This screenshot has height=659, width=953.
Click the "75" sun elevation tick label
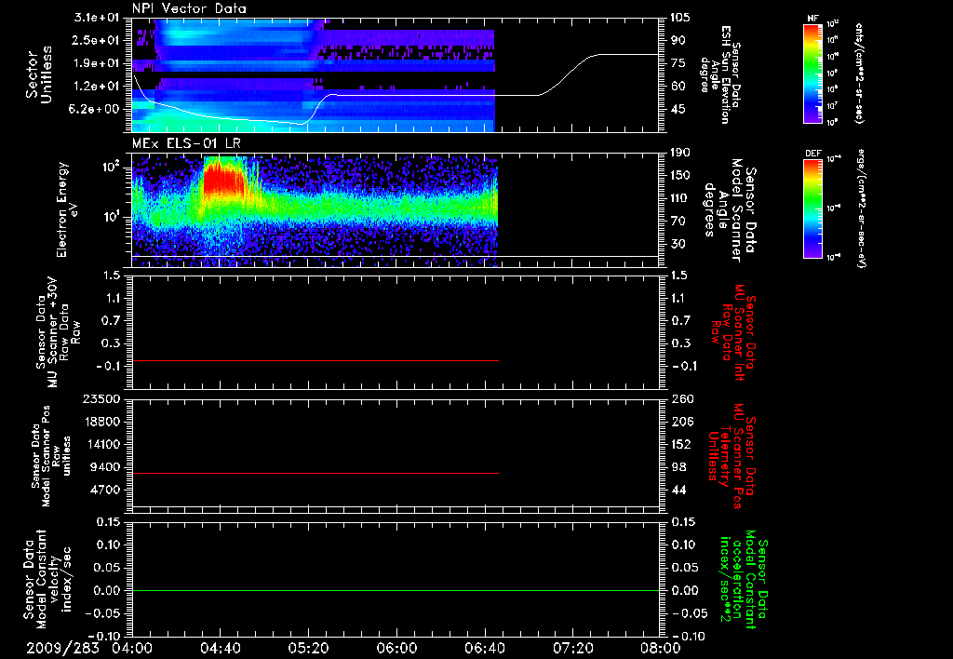click(x=678, y=63)
